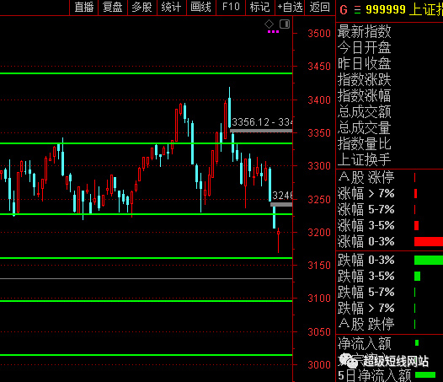
Task: Click the diamond icon above the chart
Action: click(x=269, y=24)
